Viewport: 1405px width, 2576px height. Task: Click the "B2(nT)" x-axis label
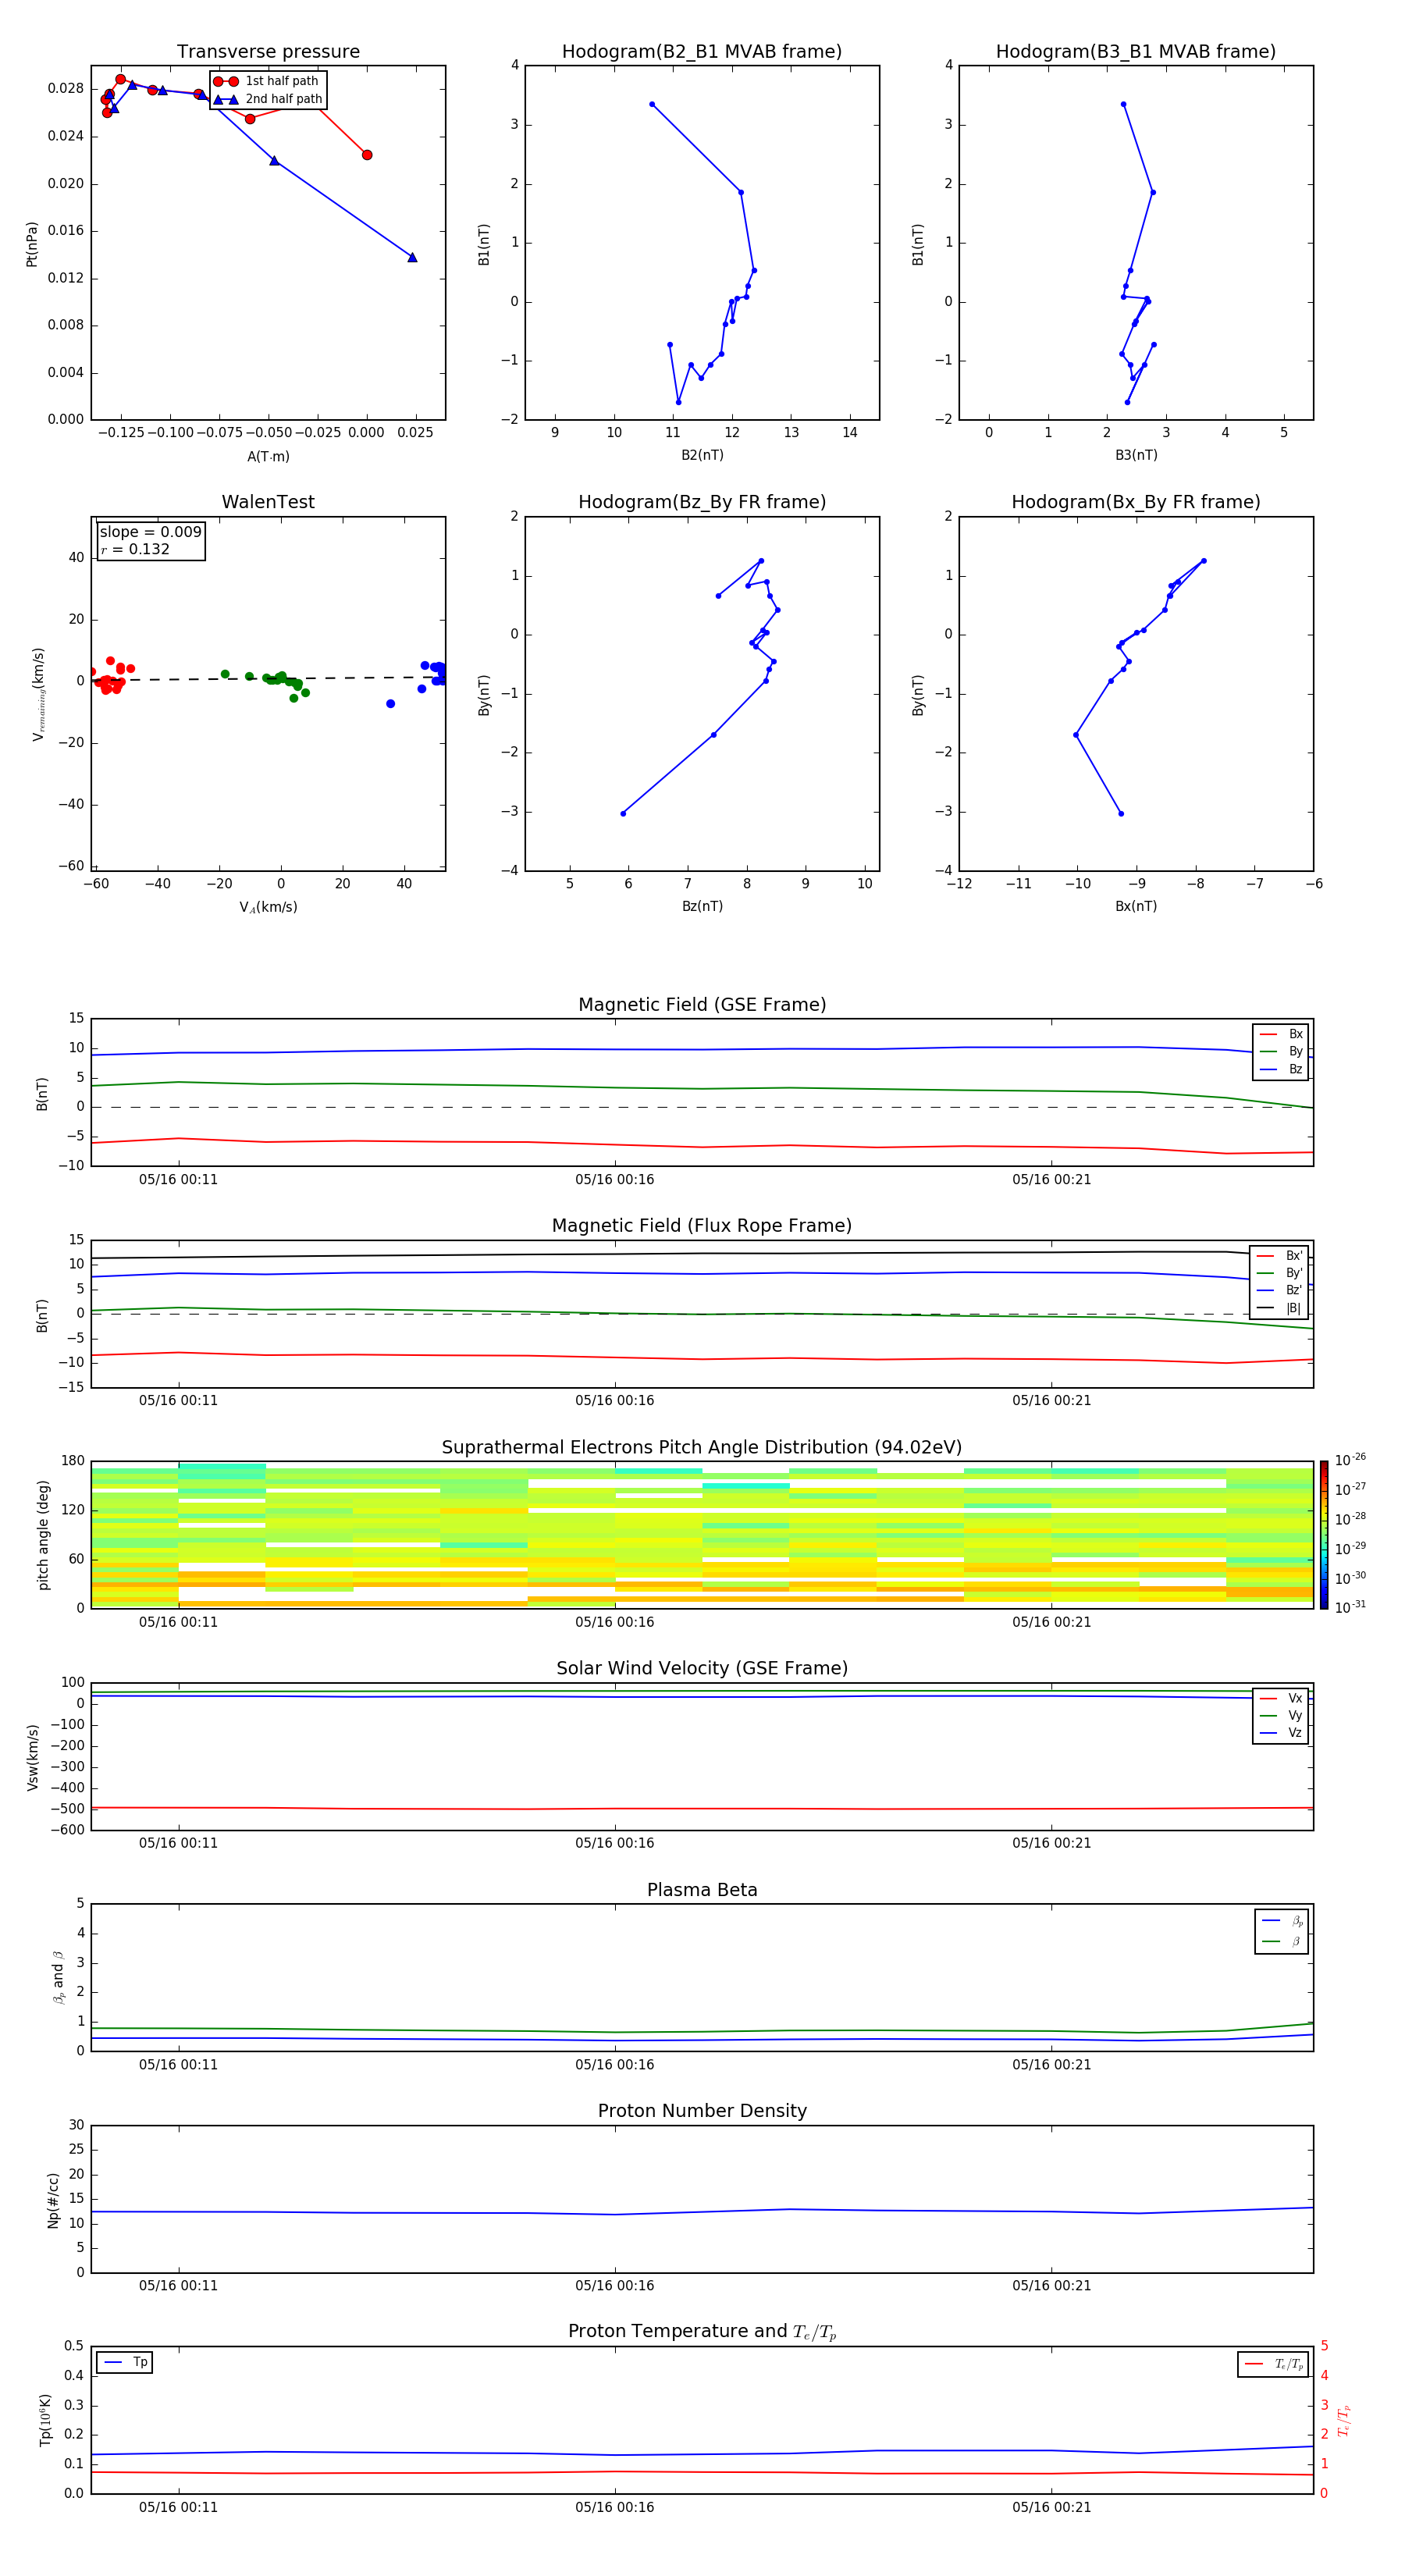point(702,455)
